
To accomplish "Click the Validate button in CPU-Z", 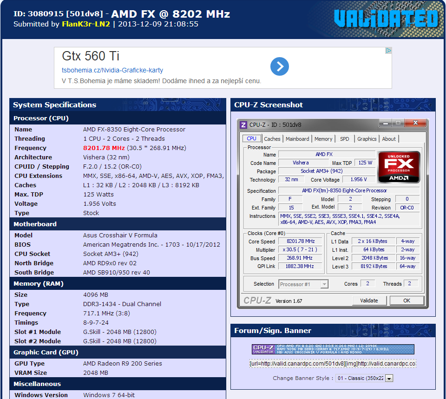I will 369,301.
